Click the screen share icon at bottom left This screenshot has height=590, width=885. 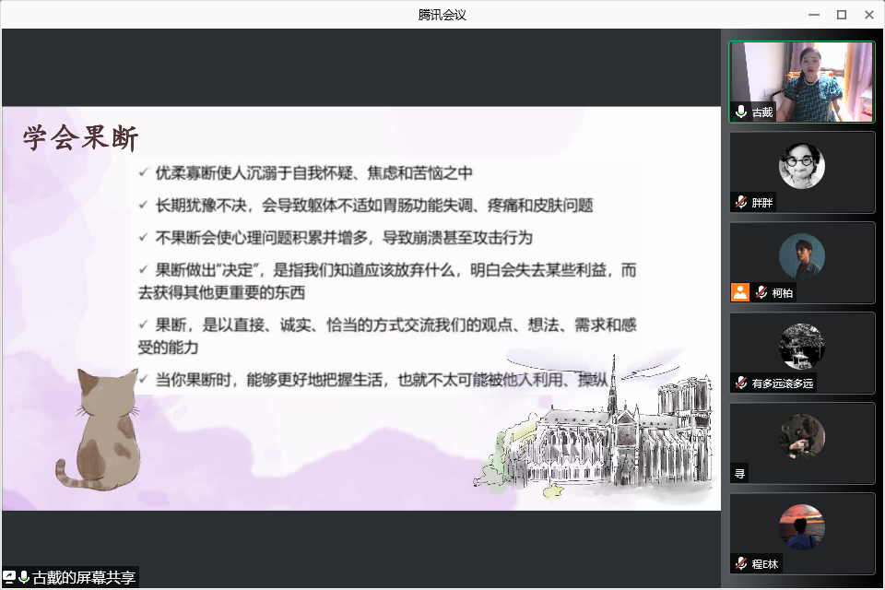(9, 578)
